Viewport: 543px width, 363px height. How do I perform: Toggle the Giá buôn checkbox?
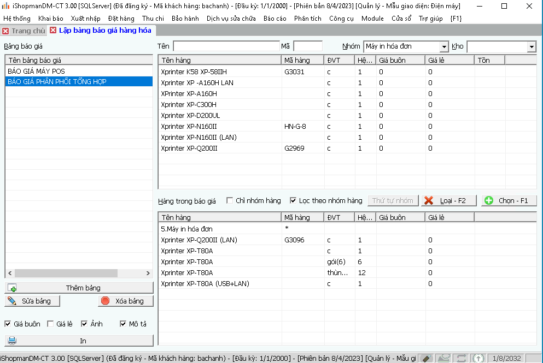pos(8,324)
